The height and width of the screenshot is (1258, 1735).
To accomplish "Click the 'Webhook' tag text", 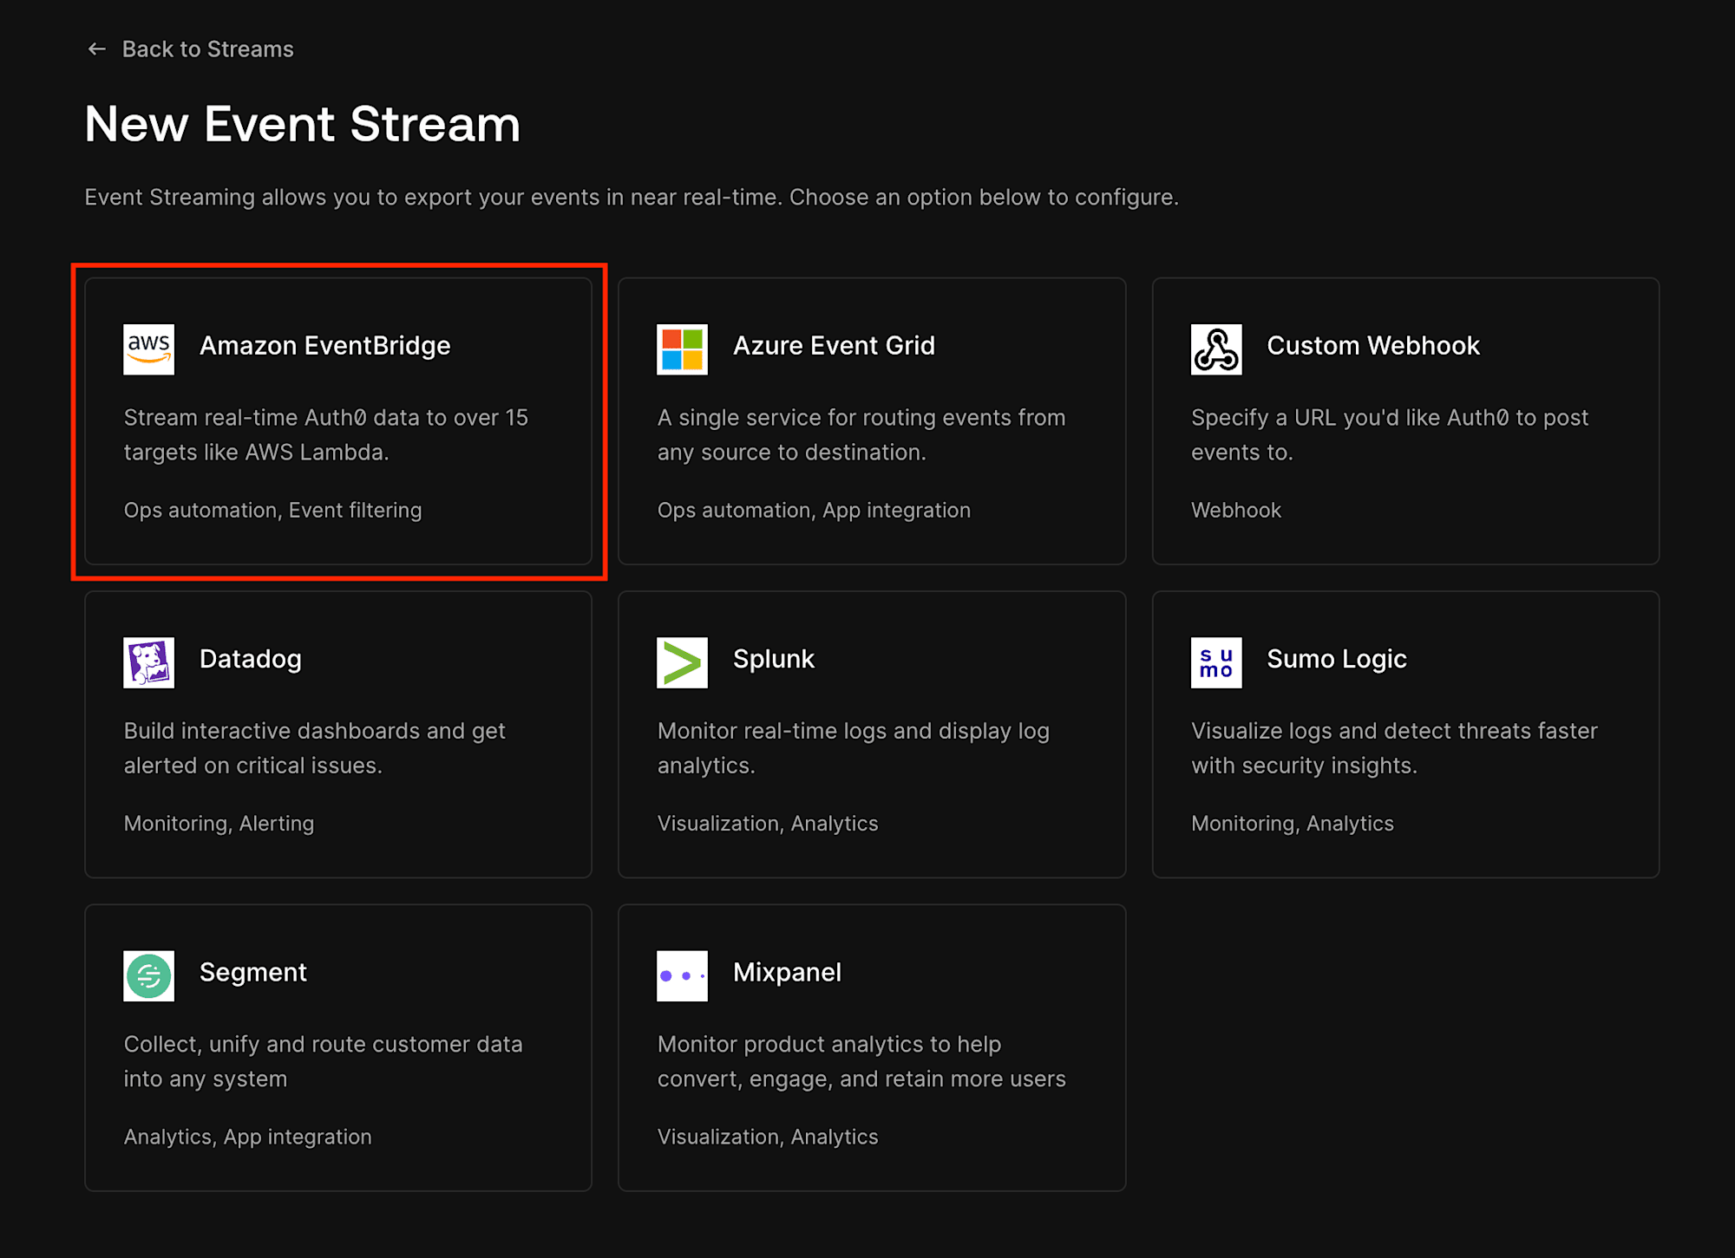I will pos(1236,511).
